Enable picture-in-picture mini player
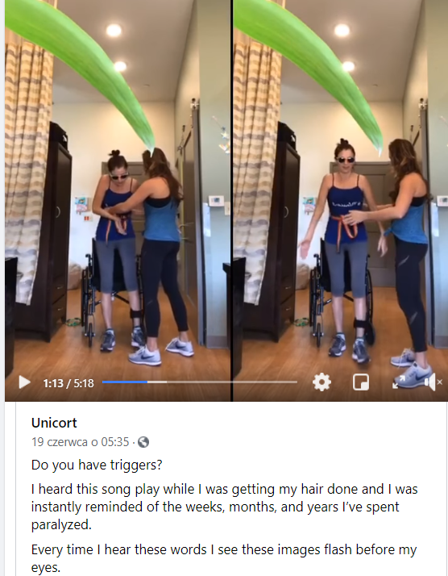 [x=361, y=382]
